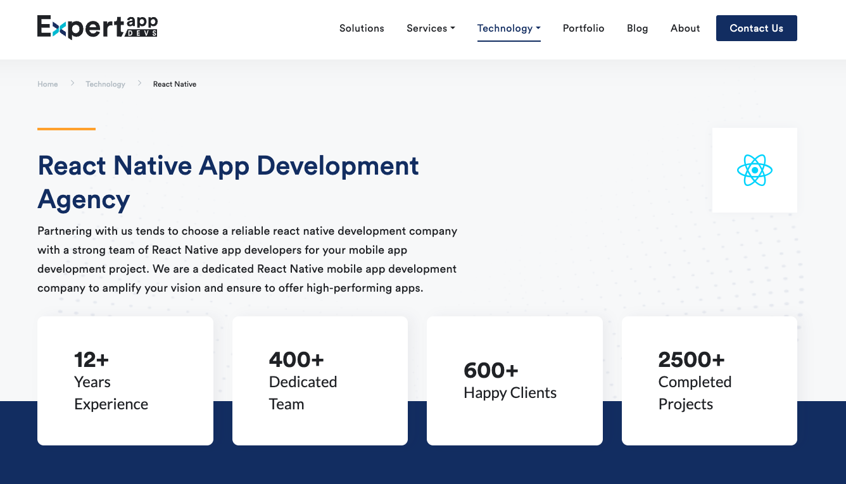Click the 2500+ Completed Projects card
Image resolution: width=846 pixels, height=484 pixels.
[709, 381]
